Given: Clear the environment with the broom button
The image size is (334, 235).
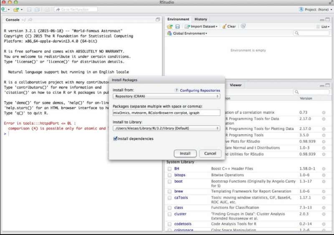Looking at the screenshot, I should (229, 26).
